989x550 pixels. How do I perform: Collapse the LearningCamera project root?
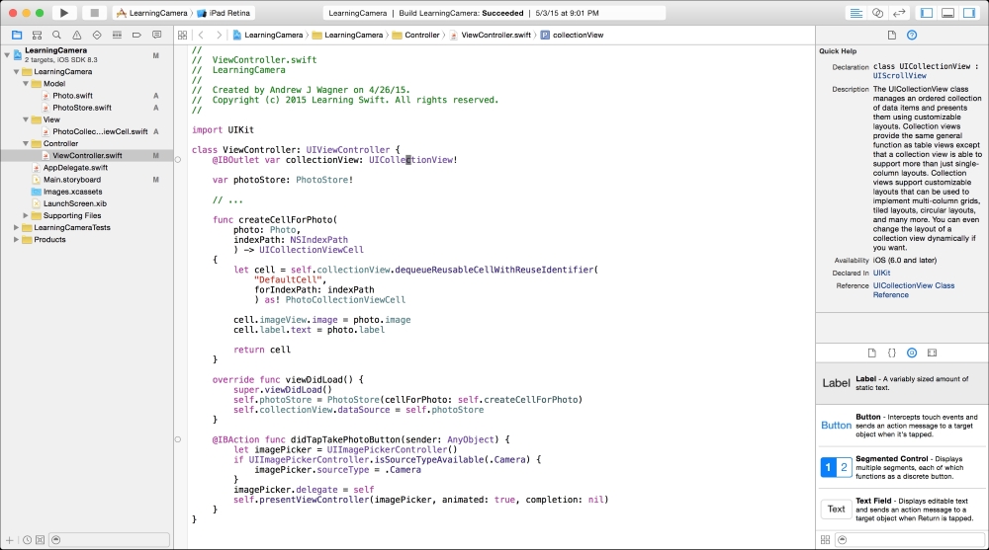point(7,55)
